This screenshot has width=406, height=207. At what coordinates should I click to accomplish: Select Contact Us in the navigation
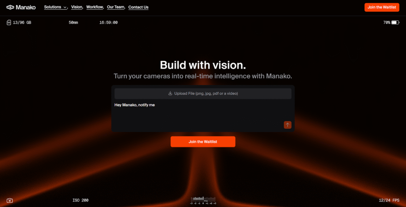coord(138,7)
